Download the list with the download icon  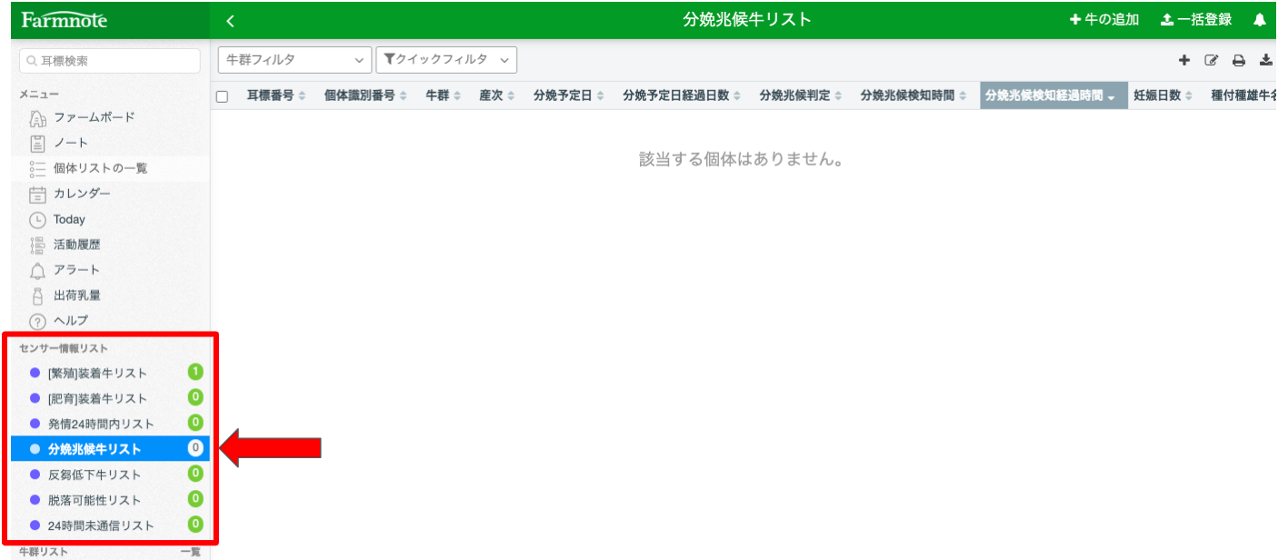pos(1265,61)
